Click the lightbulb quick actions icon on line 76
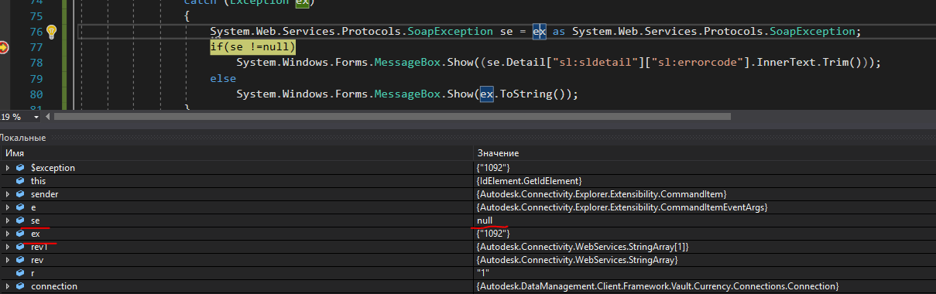The height and width of the screenshot is (294, 936). point(52,32)
